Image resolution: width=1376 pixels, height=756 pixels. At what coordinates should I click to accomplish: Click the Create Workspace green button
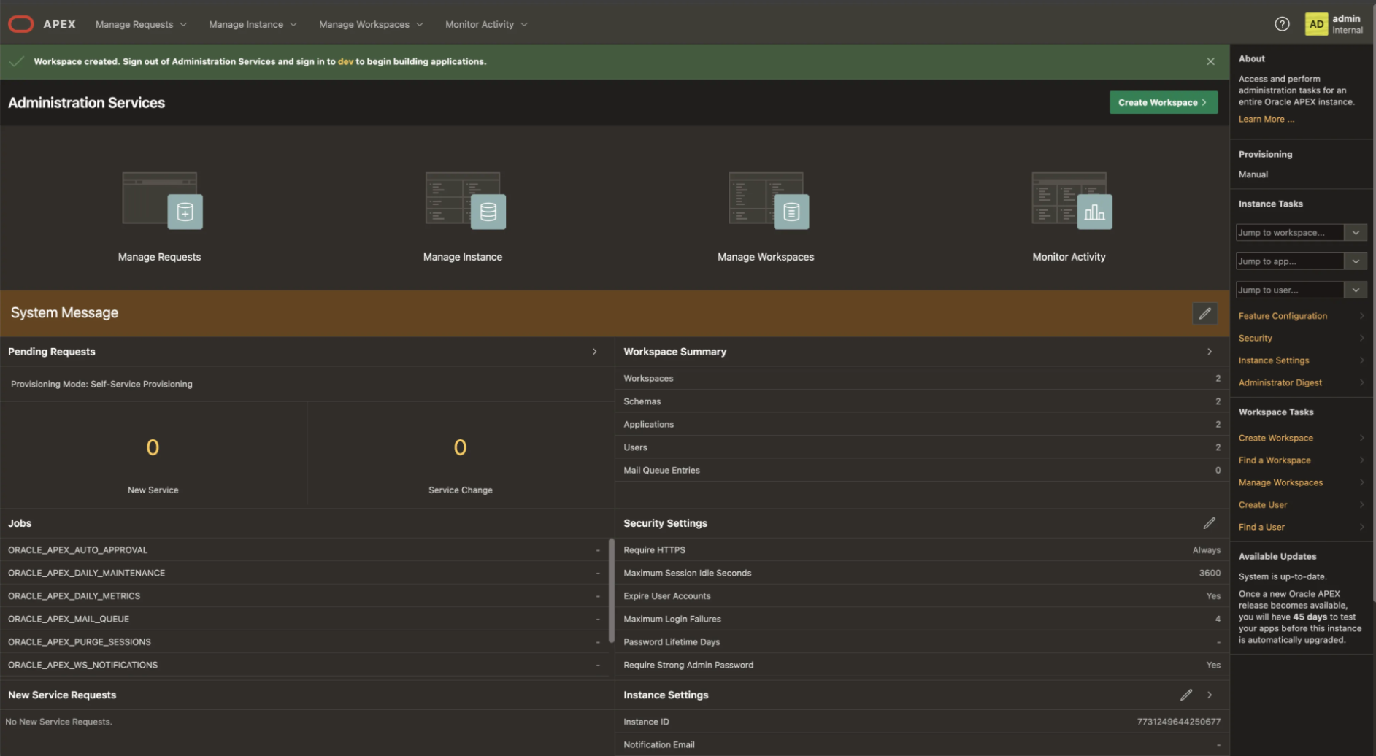tap(1163, 102)
